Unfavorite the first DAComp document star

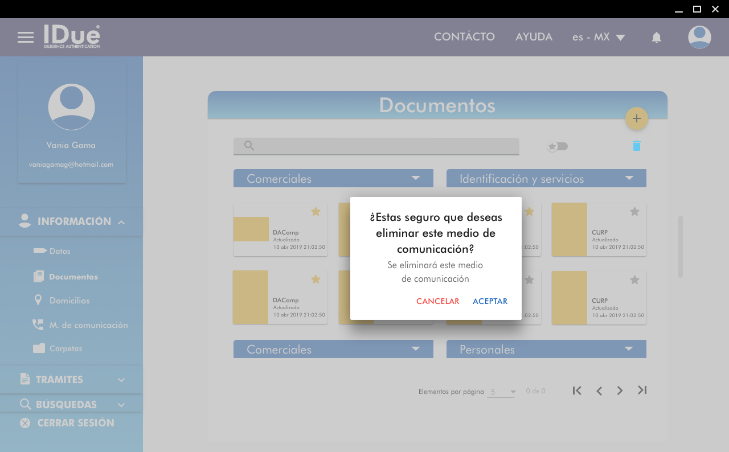(316, 212)
